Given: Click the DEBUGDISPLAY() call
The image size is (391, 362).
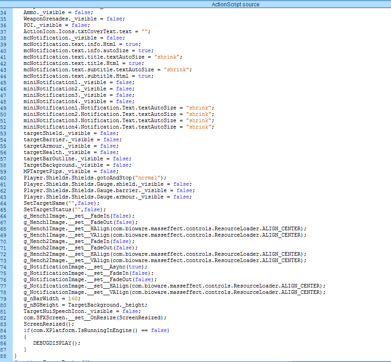Looking at the screenshot, I should (56, 343).
